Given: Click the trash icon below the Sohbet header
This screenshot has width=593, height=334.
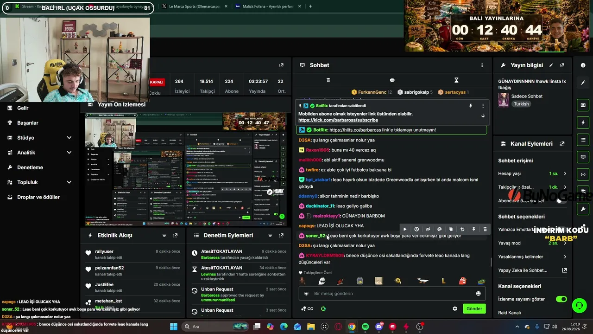Looking at the screenshot, I should click(x=328, y=80).
